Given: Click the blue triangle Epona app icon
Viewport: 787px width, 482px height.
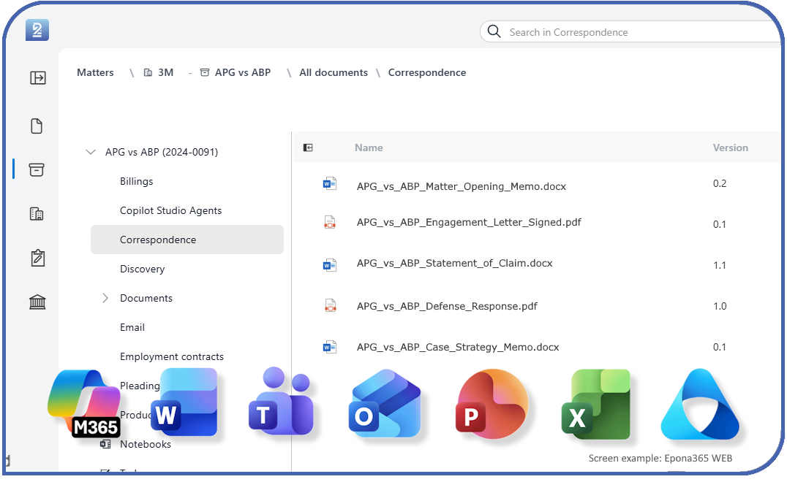Looking at the screenshot, I should 700,404.
